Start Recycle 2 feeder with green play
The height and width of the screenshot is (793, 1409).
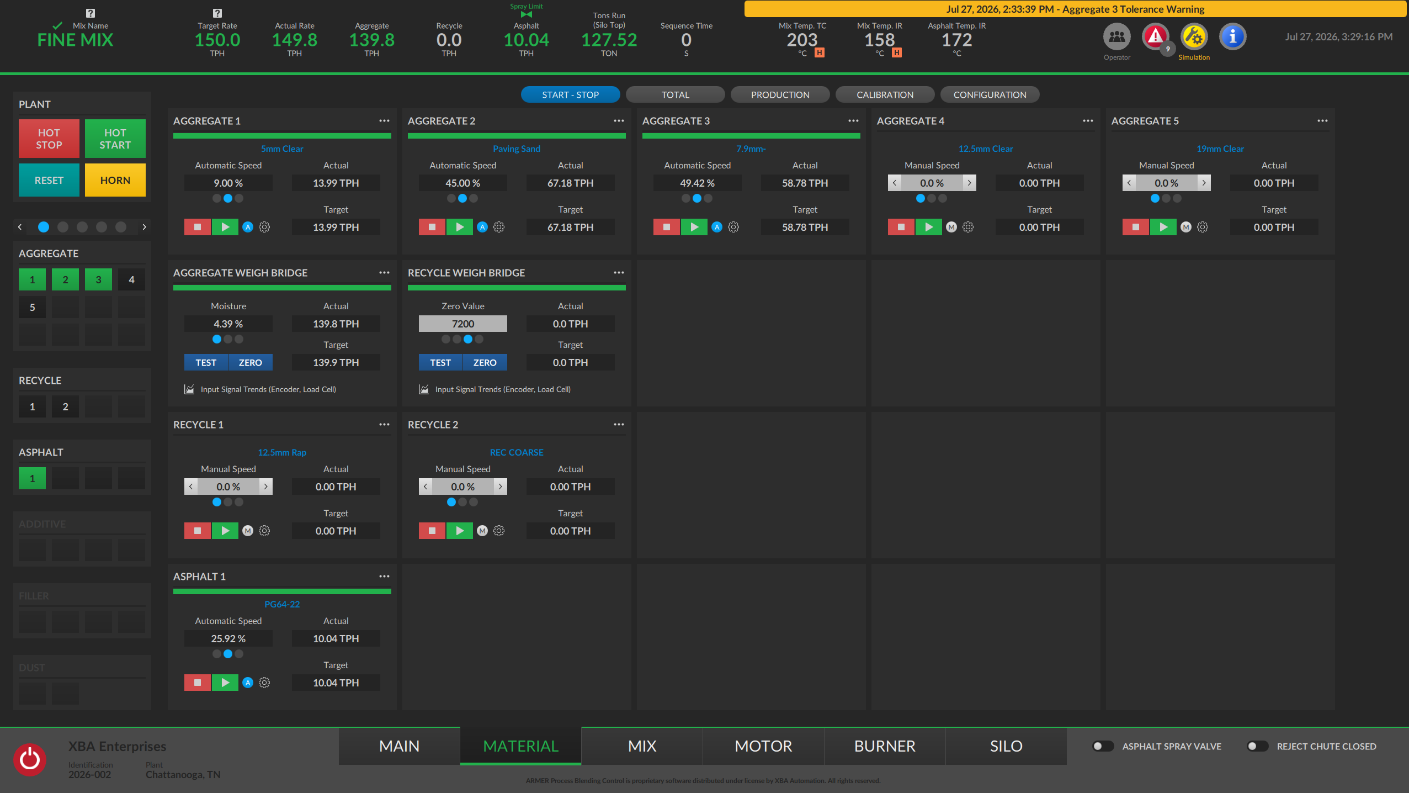[460, 531]
